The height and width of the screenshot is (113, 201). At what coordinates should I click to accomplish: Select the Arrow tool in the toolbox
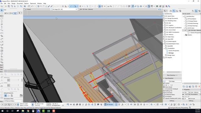tap(2, 10)
